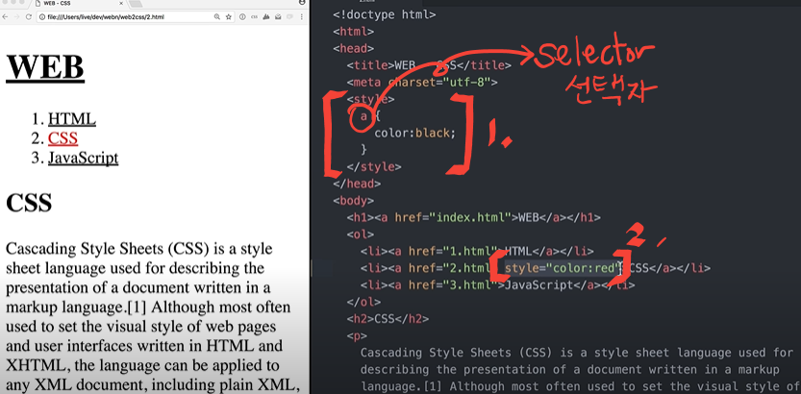The height and width of the screenshot is (394, 801).
Task: Click the mail extension icon
Action: point(278,17)
